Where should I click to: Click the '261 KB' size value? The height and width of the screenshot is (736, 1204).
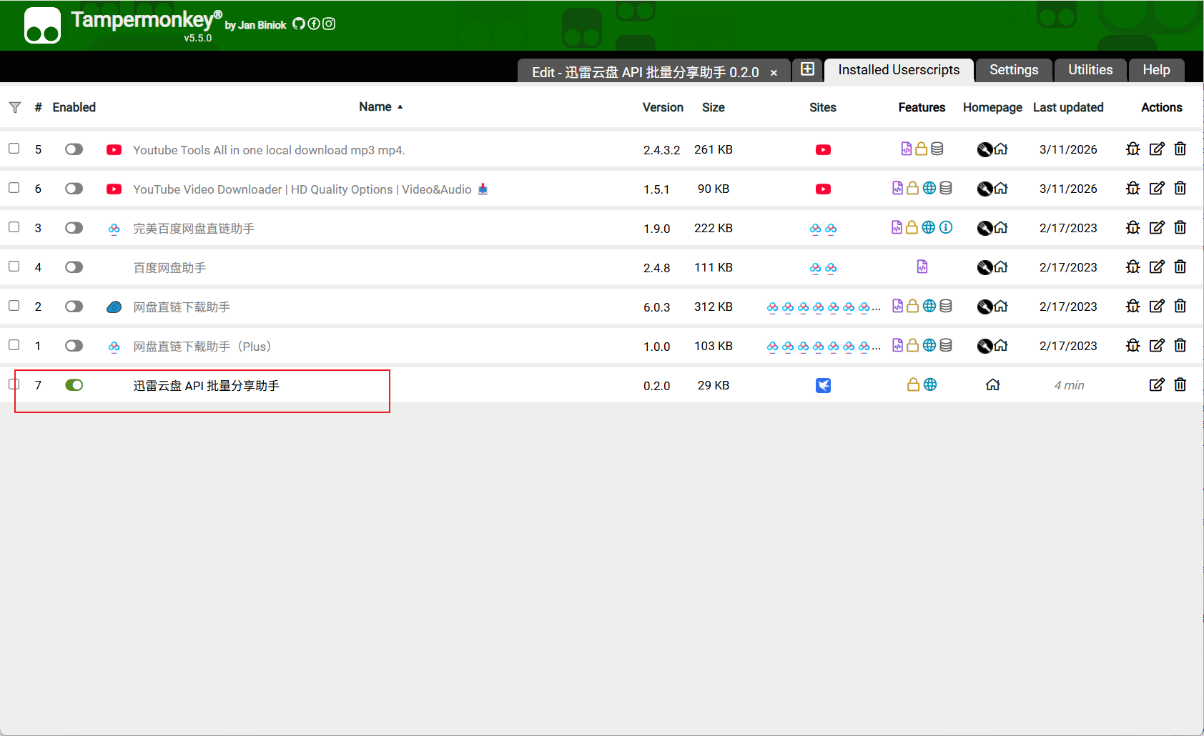(x=714, y=149)
